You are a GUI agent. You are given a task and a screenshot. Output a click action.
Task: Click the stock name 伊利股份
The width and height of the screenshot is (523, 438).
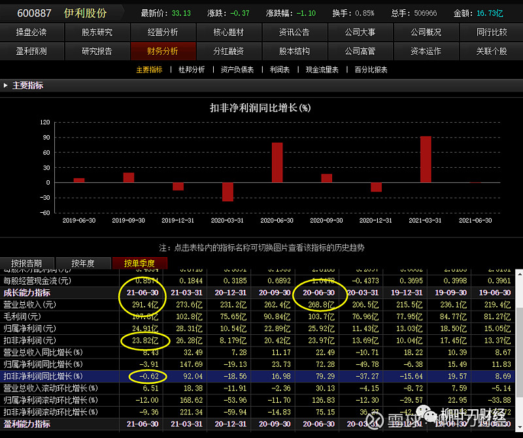point(86,13)
